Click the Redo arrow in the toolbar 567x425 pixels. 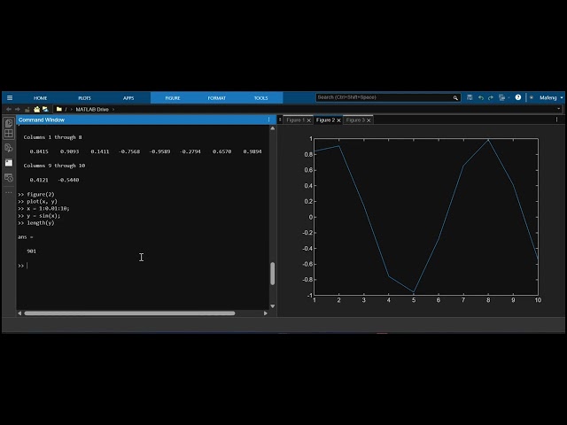[490, 97]
